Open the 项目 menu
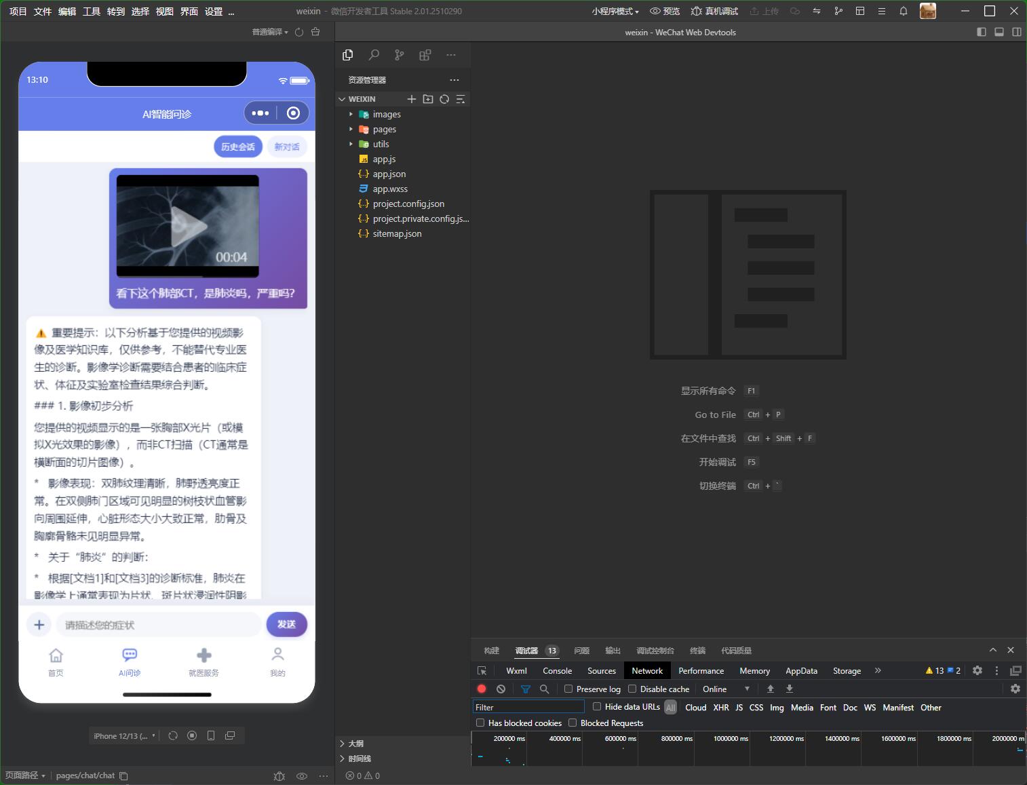1027x785 pixels. coord(18,11)
